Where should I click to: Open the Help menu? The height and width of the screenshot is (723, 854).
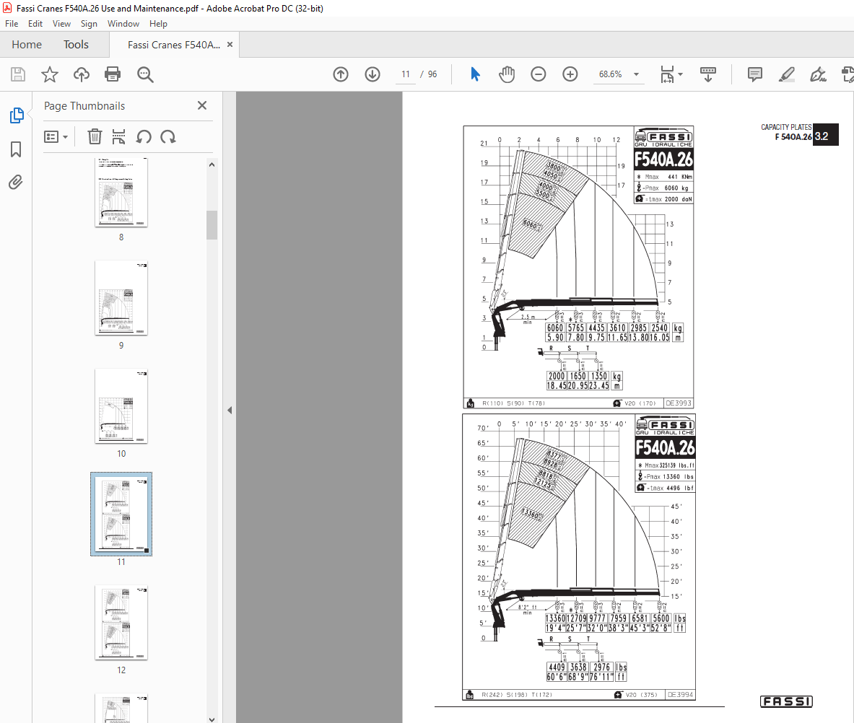(158, 23)
